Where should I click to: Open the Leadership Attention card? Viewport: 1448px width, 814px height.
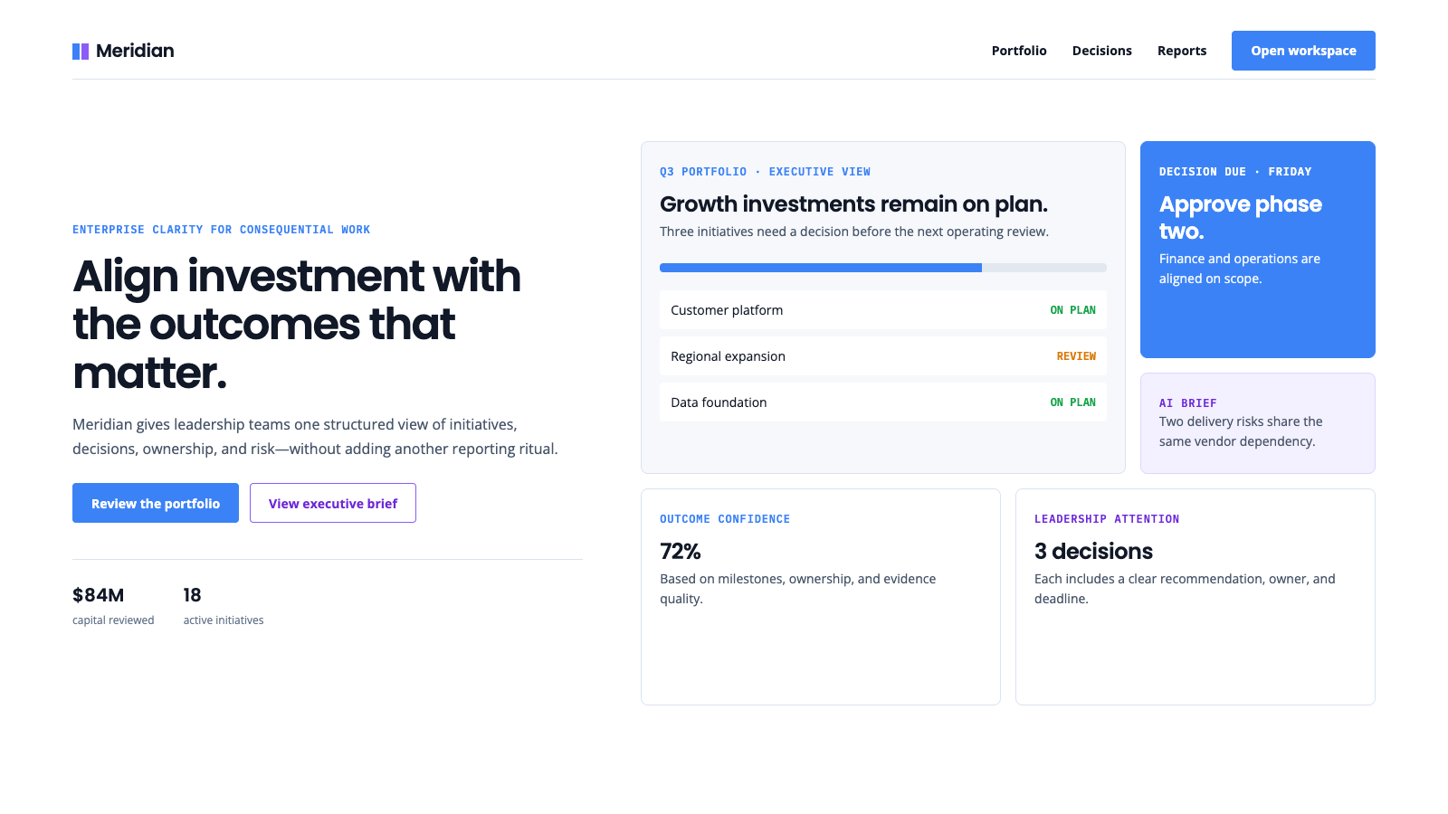pyautogui.click(x=1196, y=597)
